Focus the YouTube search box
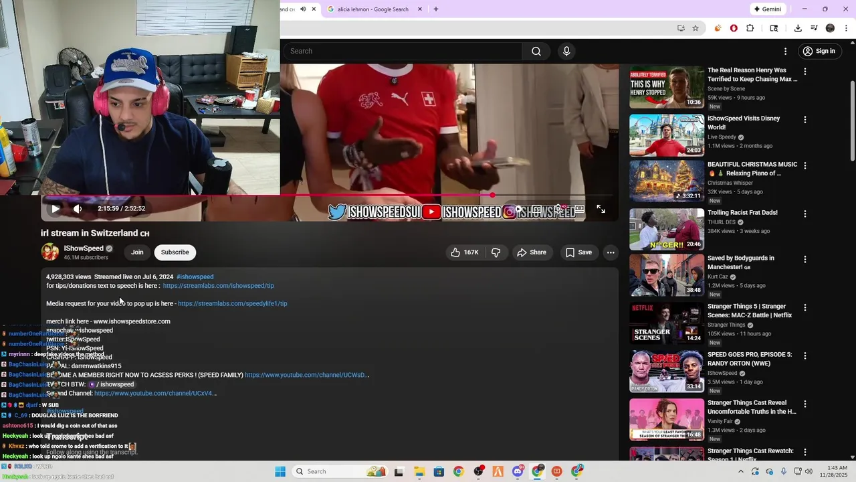The image size is (856, 482). click(x=403, y=52)
